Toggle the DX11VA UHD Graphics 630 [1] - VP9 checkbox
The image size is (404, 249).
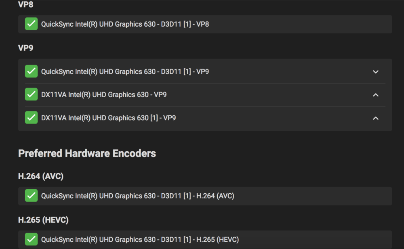pos(31,118)
